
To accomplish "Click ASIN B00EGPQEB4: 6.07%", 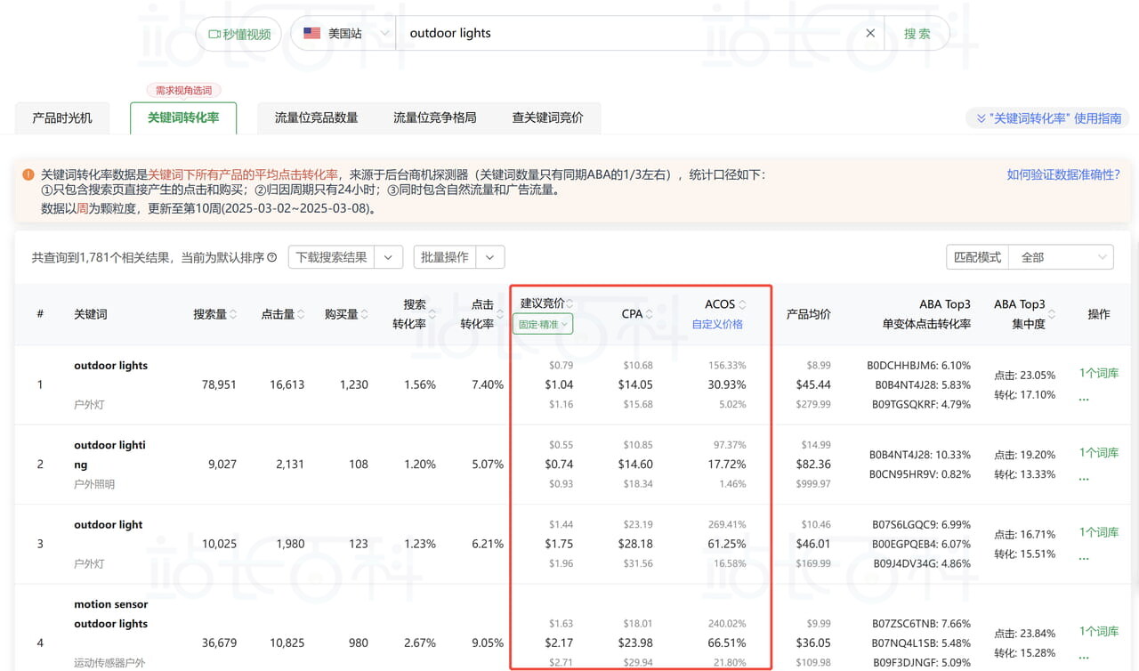I will 920,544.
